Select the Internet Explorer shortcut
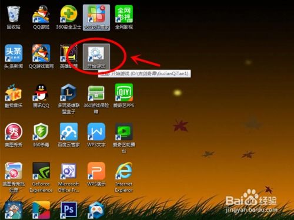Screen dimensions: 294x220 (x=124, y=171)
